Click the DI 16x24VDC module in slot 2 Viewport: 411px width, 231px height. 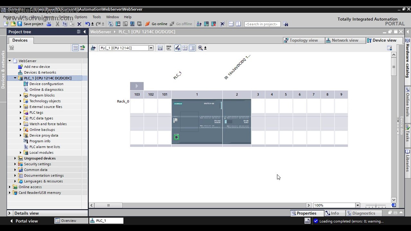pos(237,122)
